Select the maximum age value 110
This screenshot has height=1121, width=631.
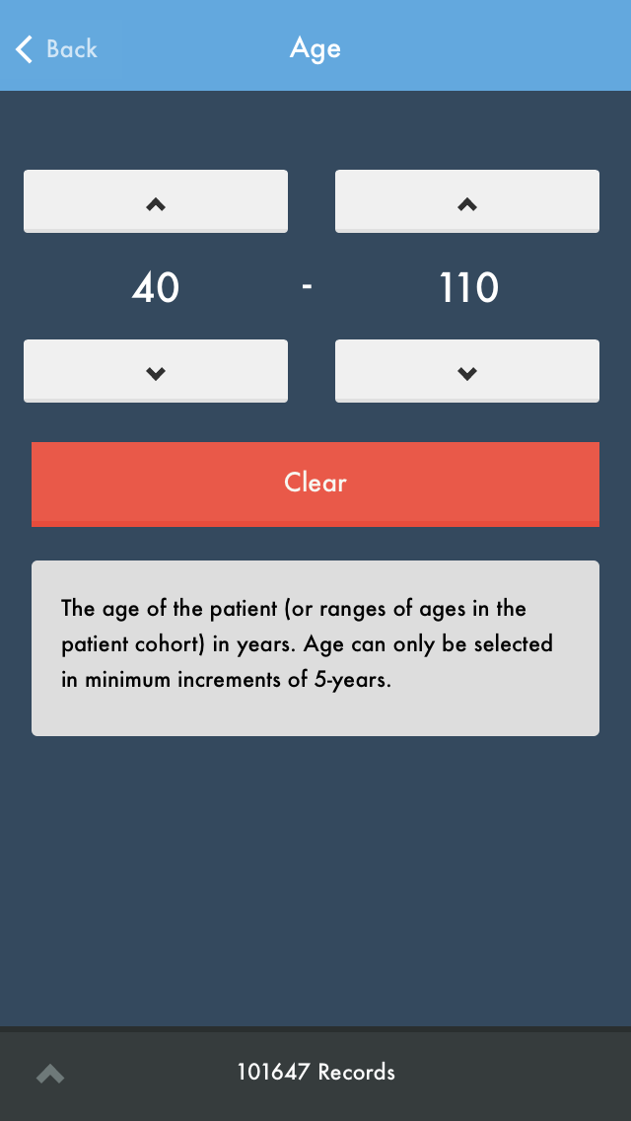[468, 288]
